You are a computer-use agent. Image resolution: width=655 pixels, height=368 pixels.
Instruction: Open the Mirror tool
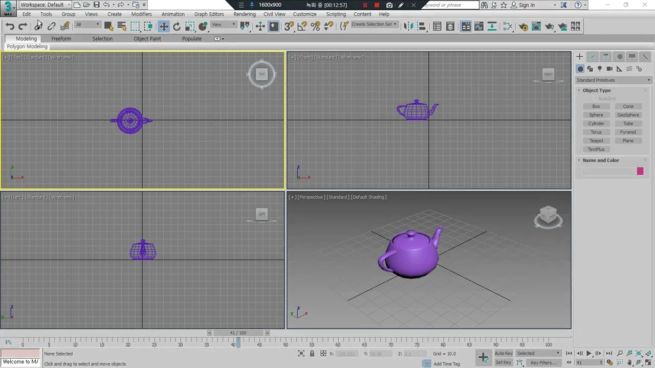pyautogui.click(x=408, y=26)
